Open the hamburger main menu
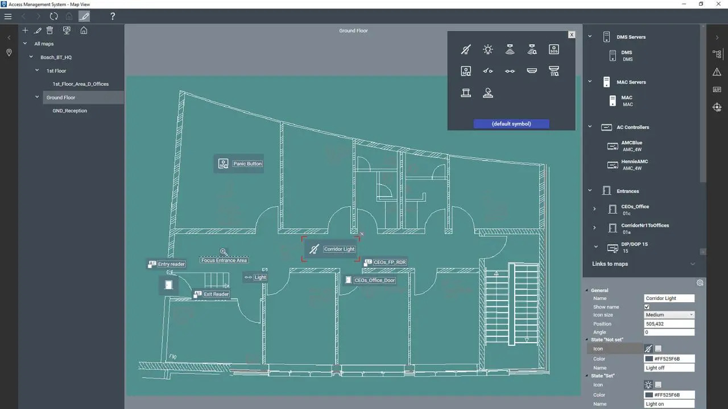The height and width of the screenshot is (409, 728). [8, 16]
